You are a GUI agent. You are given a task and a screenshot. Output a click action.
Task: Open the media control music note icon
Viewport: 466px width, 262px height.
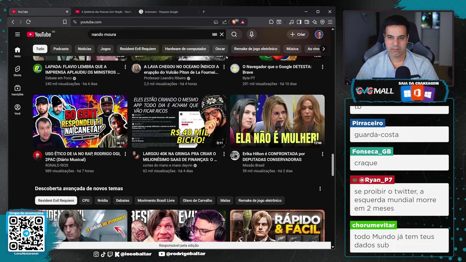(x=291, y=22)
